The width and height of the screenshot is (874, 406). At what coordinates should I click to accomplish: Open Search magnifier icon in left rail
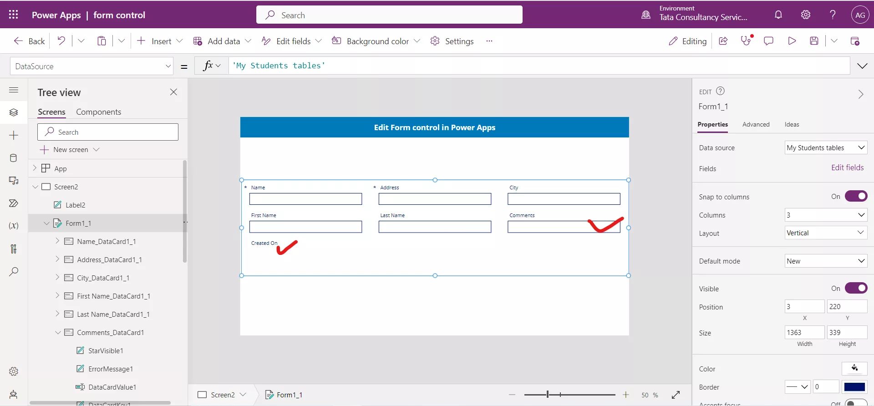(14, 272)
